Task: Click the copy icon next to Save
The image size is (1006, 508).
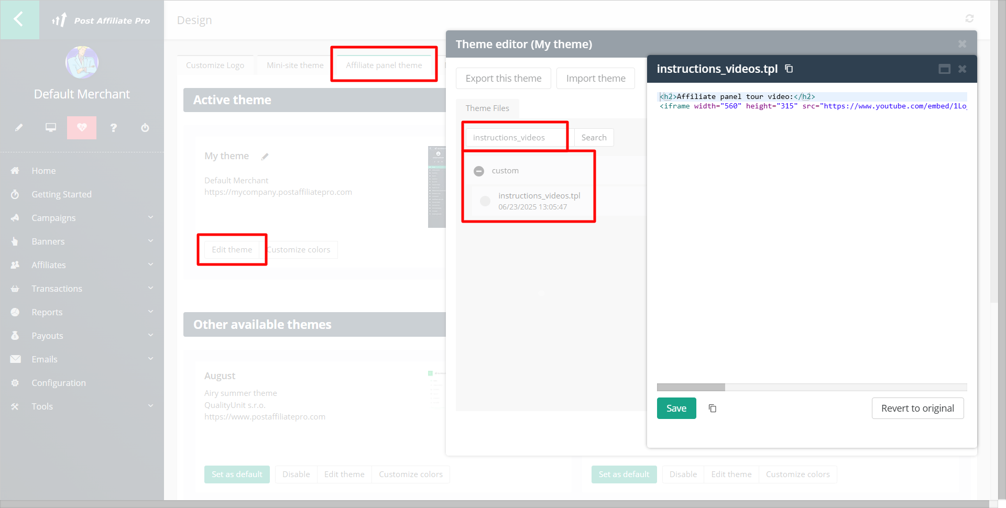Action: click(713, 408)
